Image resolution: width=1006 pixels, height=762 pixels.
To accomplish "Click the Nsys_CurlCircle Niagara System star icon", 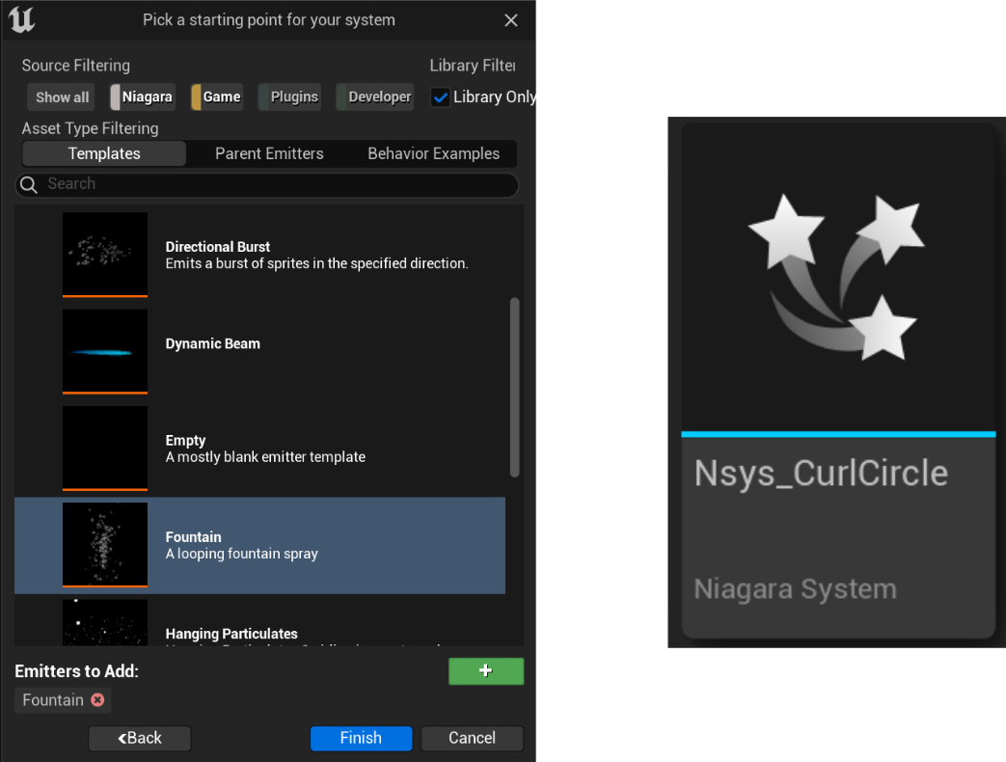I will [838, 276].
